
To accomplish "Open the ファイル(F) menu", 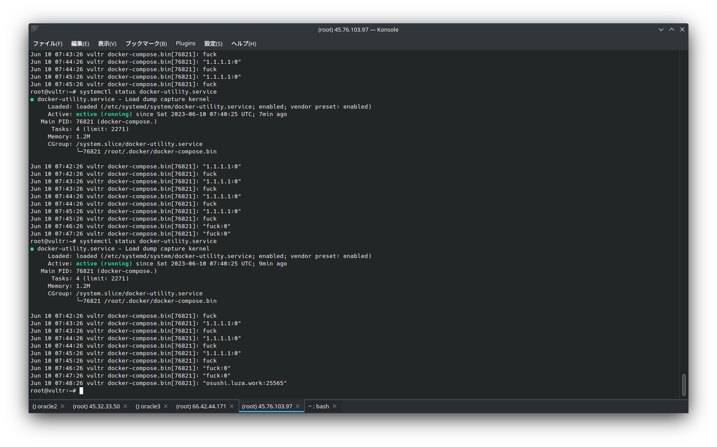I will tap(47, 44).
